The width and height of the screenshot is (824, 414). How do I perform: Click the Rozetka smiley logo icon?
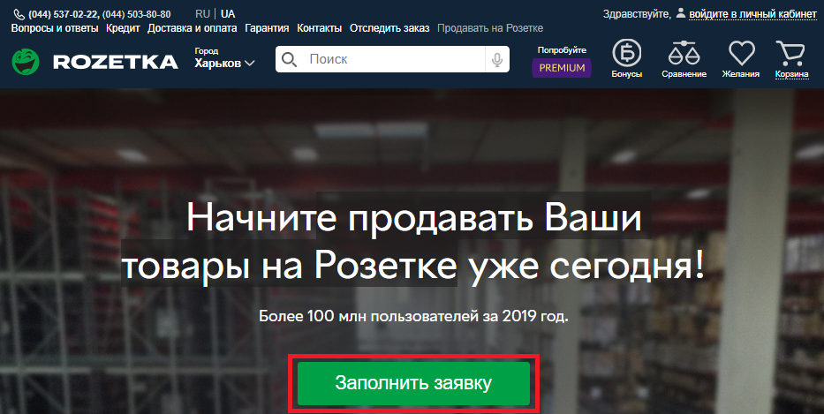pyautogui.click(x=26, y=62)
